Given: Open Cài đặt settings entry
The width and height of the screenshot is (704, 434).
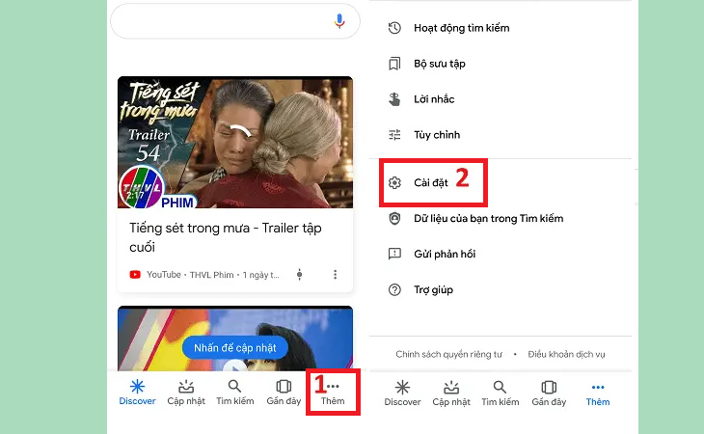Looking at the screenshot, I should 433,182.
